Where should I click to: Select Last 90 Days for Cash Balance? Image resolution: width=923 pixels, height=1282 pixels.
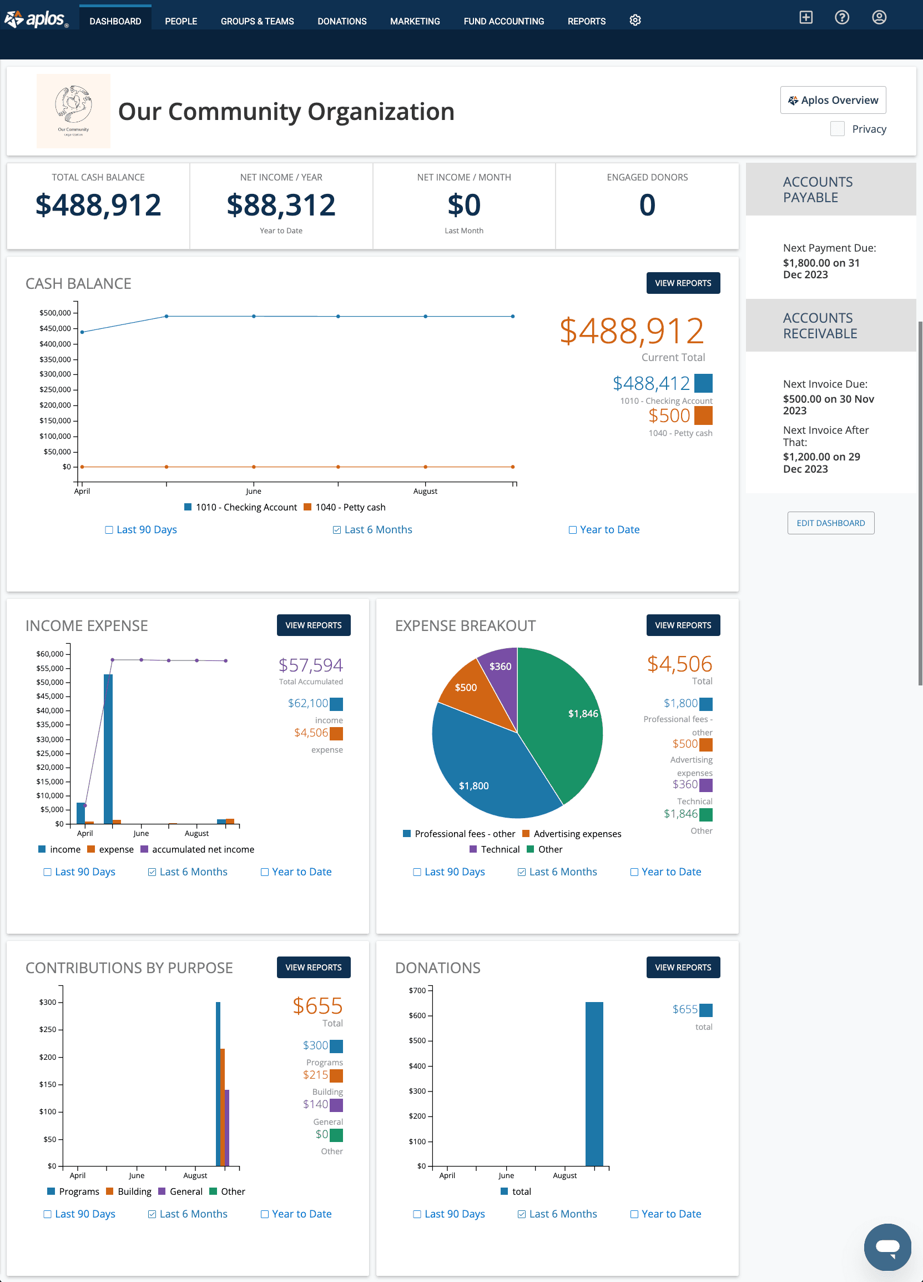(109, 530)
